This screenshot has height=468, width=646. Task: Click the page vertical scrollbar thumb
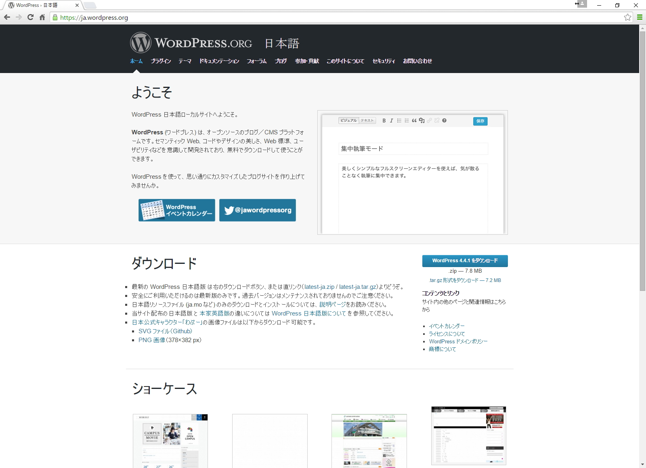coord(642,161)
